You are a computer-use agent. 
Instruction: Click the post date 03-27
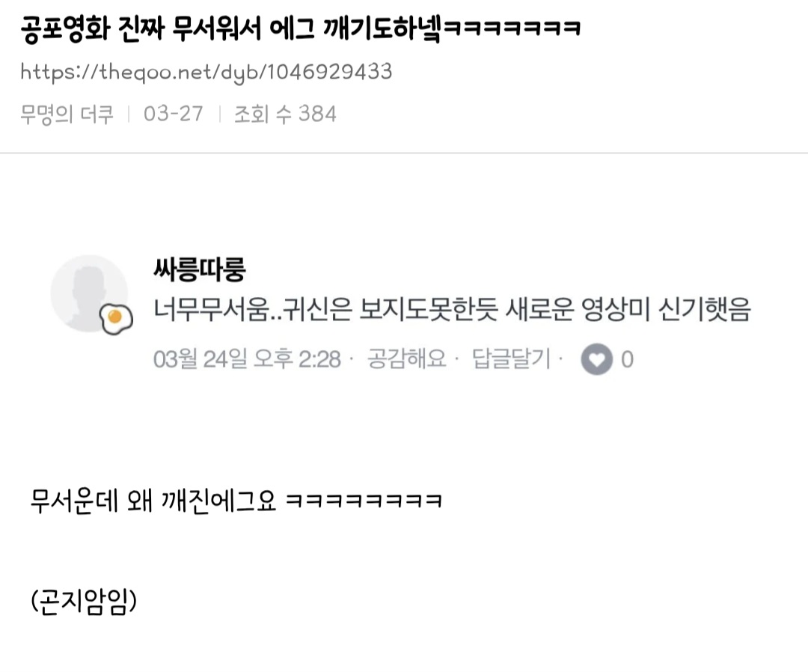click(173, 114)
